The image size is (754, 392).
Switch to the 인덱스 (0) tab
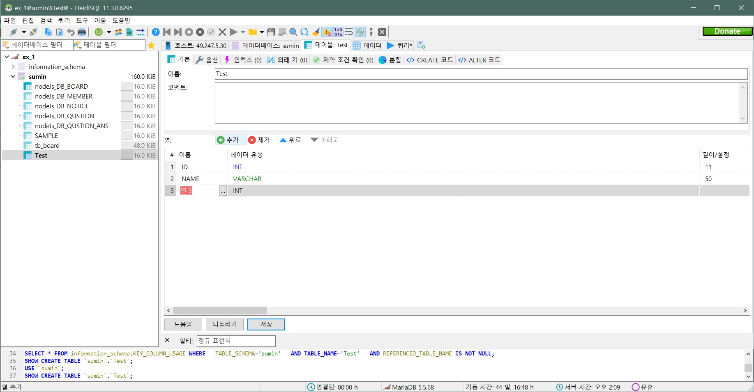pyautogui.click(x=243, y=60)
